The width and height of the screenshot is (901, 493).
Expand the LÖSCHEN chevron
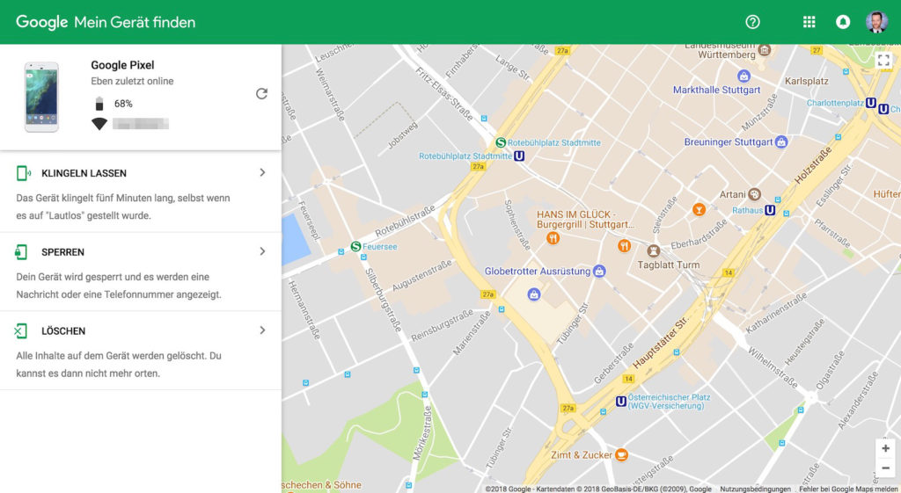coord(262,330)
